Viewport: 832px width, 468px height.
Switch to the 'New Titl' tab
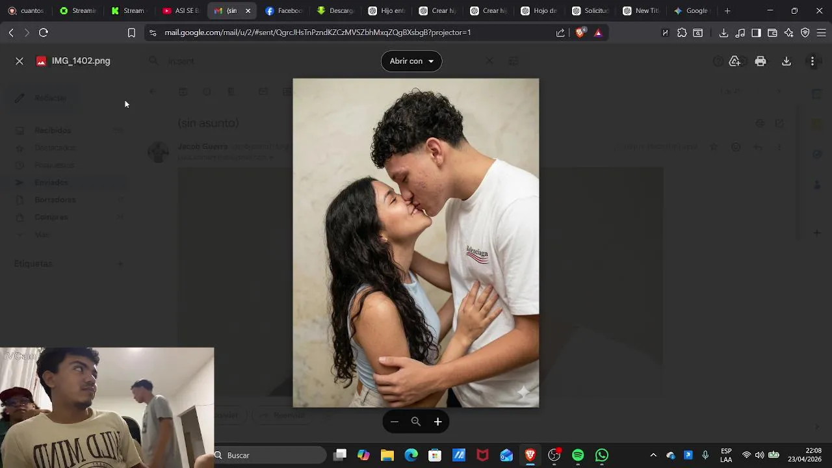point(641,10)
